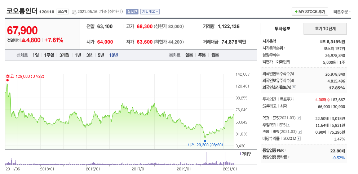Open help icon next to PER EPS(2021.03)
The image size is (358, 174).
299,118
